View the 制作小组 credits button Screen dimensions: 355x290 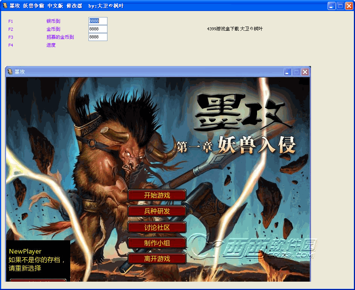pos(157,243)
